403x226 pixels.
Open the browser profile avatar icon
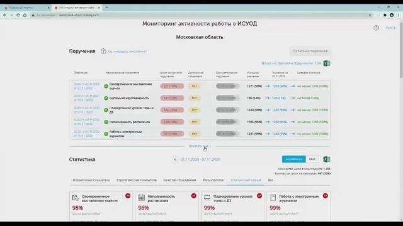pyautogui.click(x=392, y=15)
